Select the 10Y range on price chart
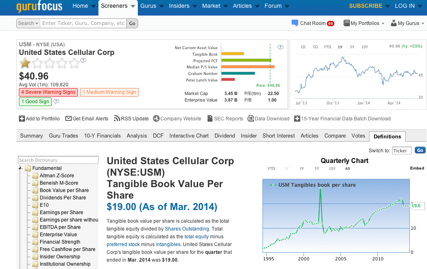This screenshot has width=427, height=269. click(x=365, y=47)
